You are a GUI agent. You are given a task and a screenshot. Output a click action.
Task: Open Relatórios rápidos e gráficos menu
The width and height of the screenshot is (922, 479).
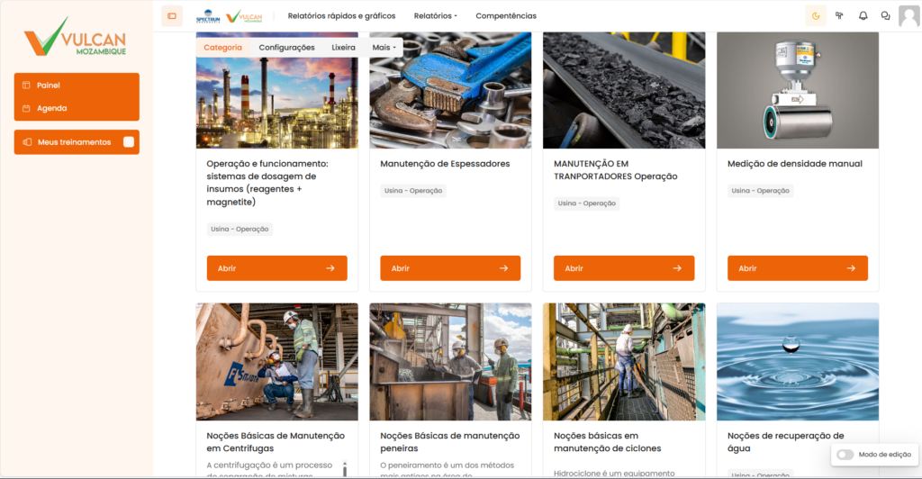click(341, 15)
